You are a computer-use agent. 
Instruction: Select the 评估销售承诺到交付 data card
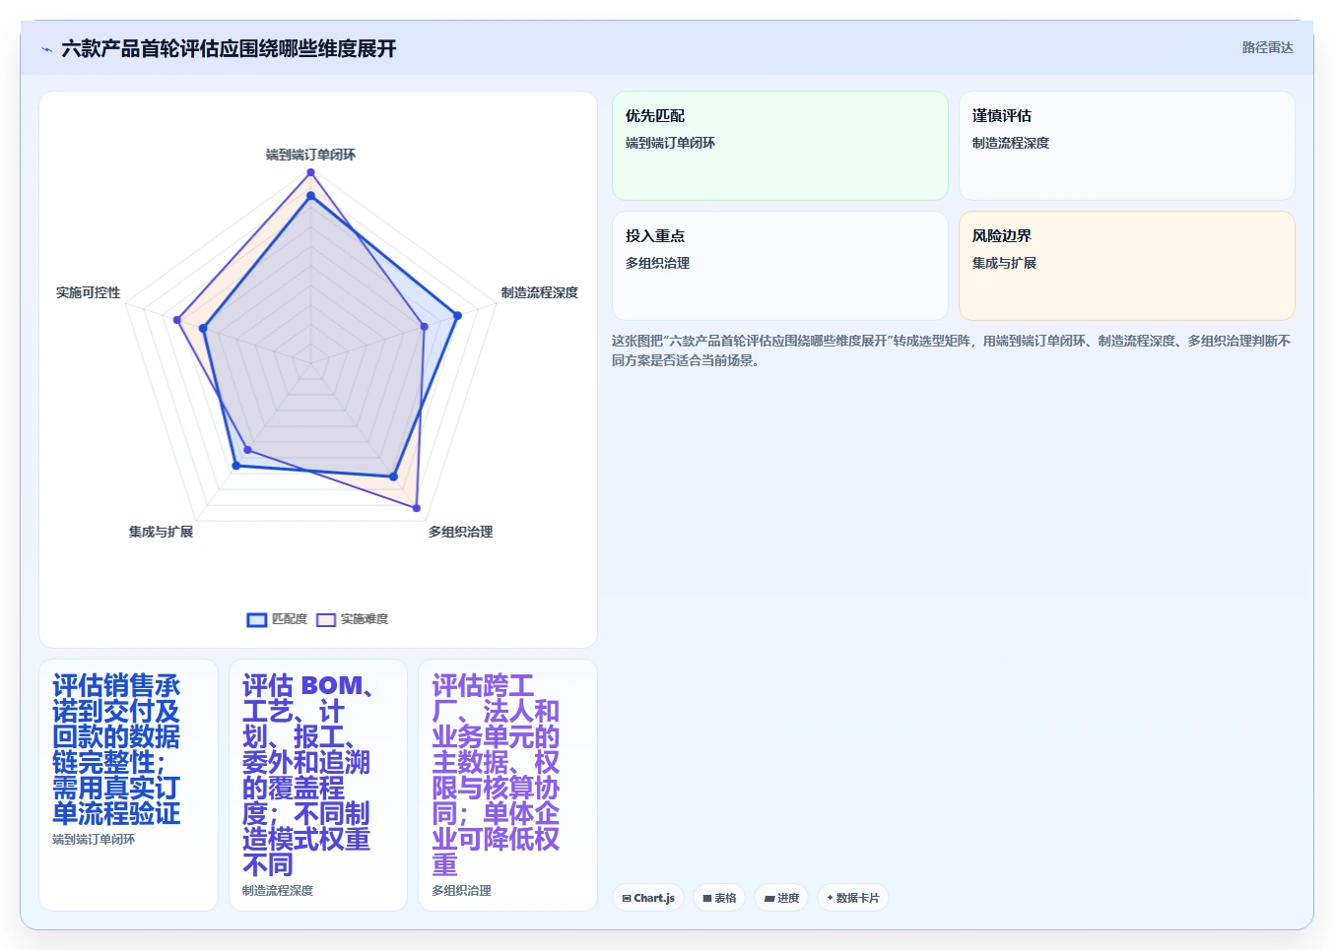tap(128, 785)
